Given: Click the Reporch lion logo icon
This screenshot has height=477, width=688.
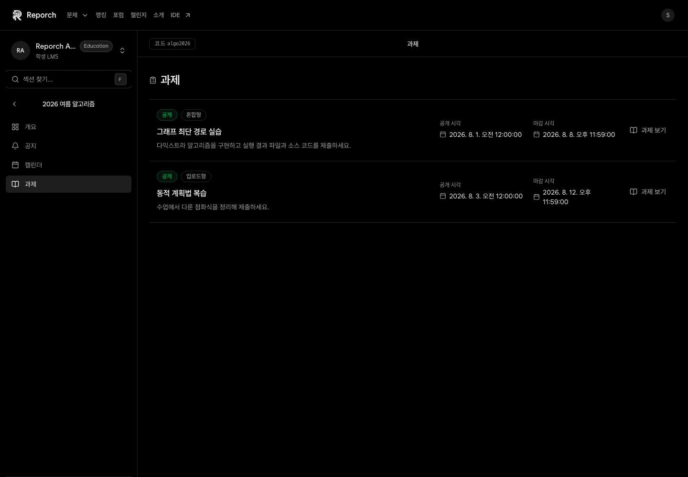Looking at the screenshot, I should pos(17,15).
